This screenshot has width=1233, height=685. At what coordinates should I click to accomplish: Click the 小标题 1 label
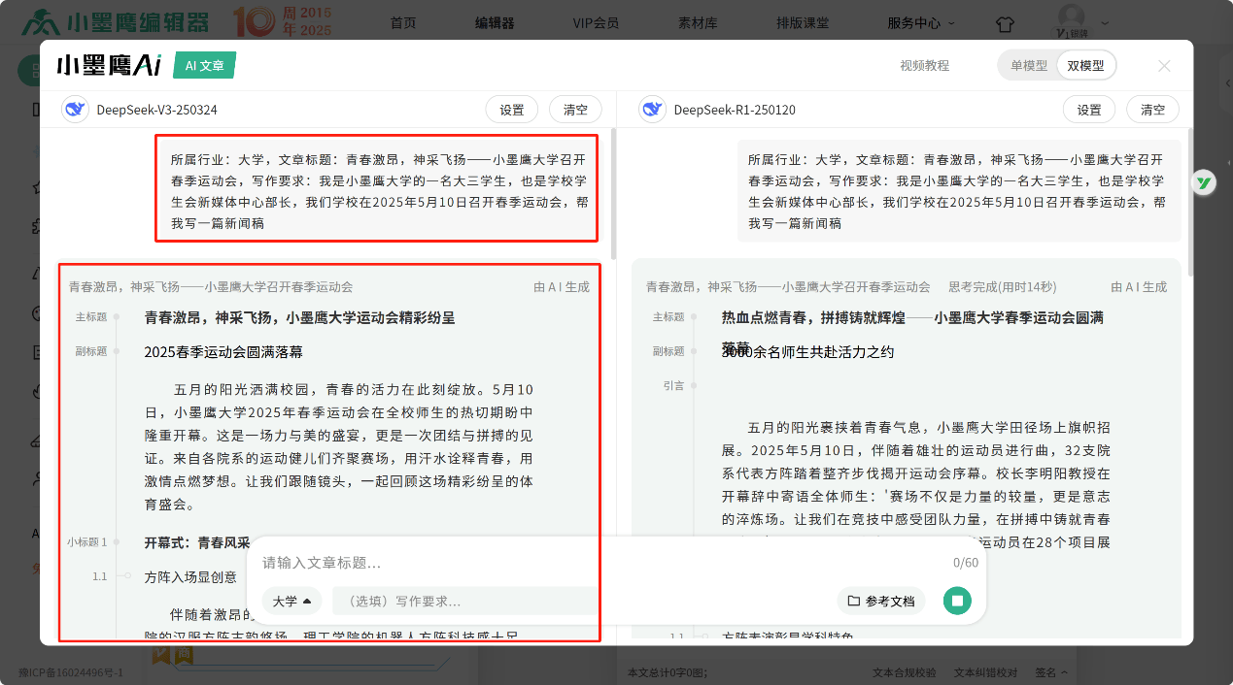(87, 541)
